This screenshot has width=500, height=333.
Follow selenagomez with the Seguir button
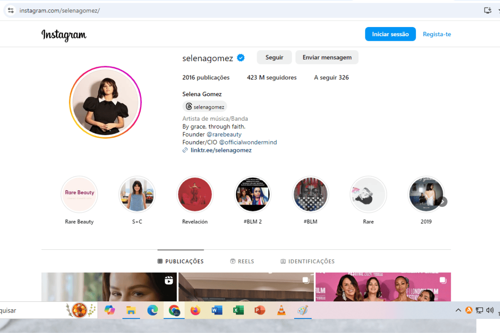(x=274, y=57)
